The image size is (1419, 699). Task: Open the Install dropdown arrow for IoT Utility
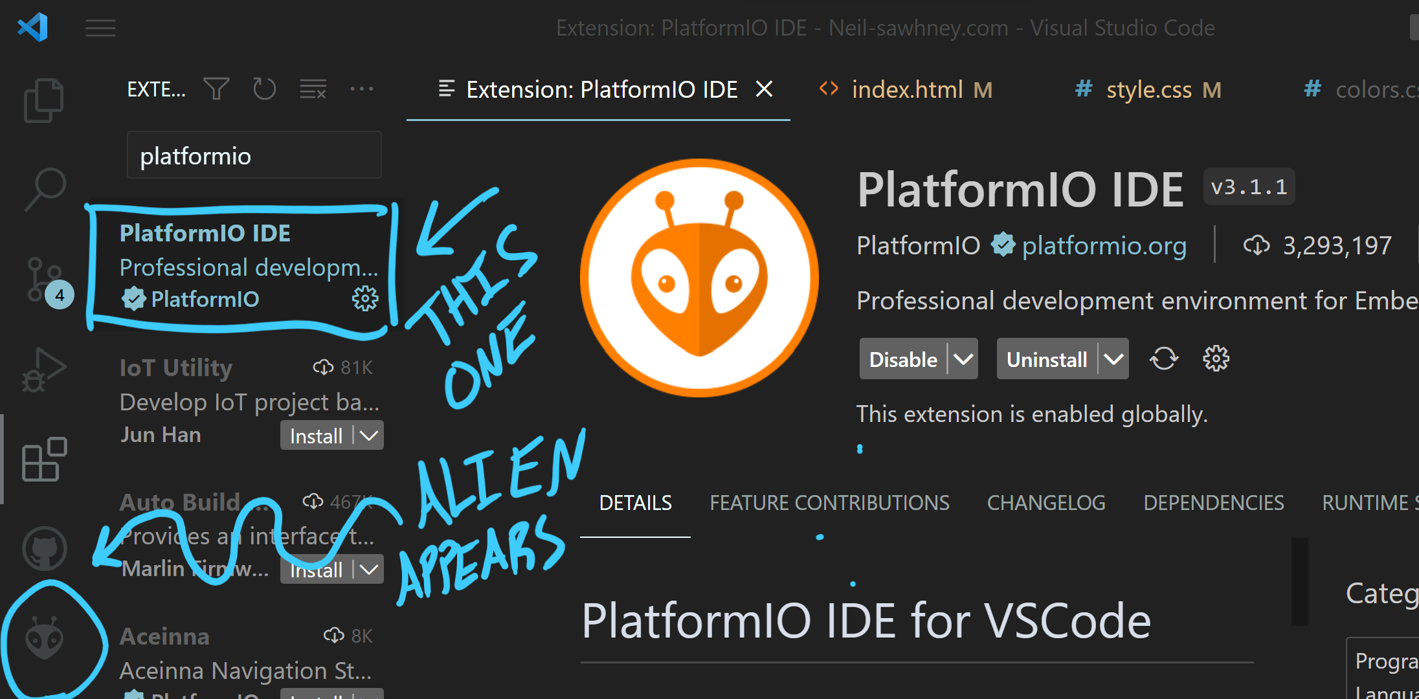369,436
